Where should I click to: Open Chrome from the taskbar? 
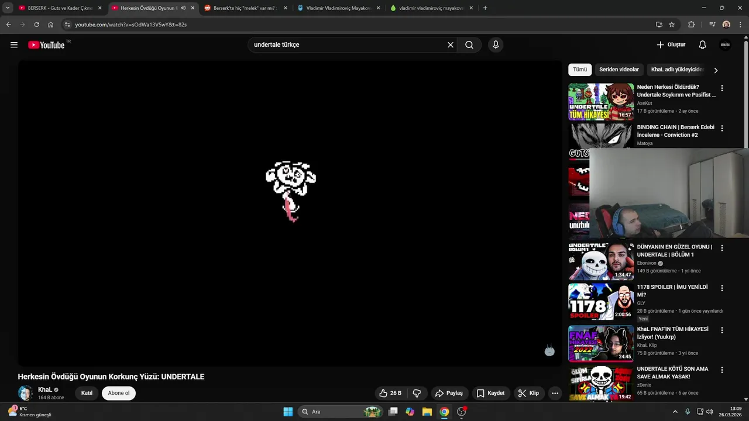click(x=444, y=412)
